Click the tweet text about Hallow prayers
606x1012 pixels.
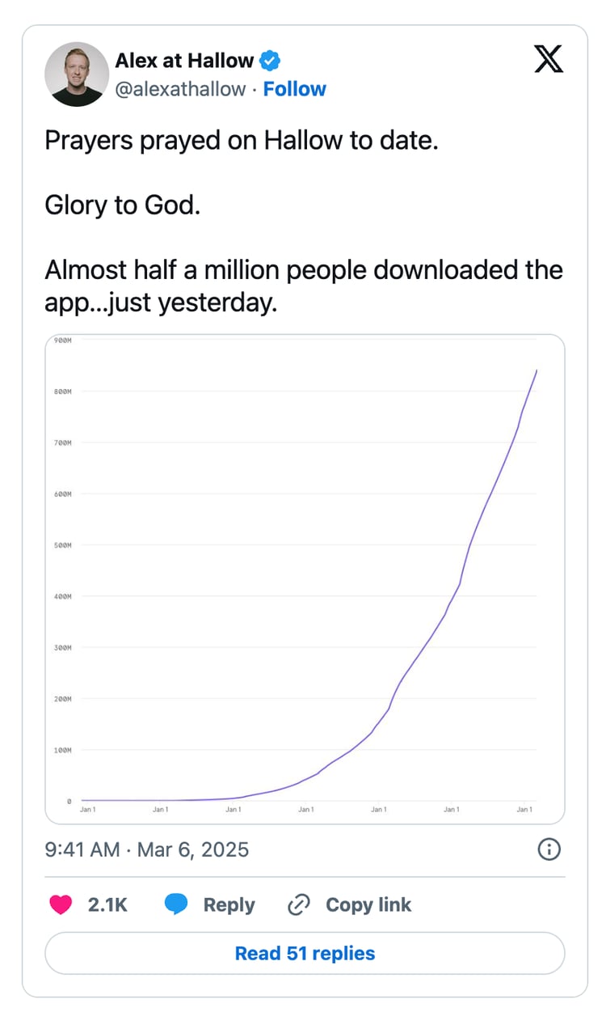(304, 220)
